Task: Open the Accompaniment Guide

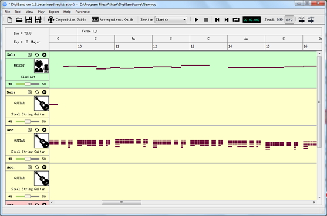Action: [x=113, y=20]
